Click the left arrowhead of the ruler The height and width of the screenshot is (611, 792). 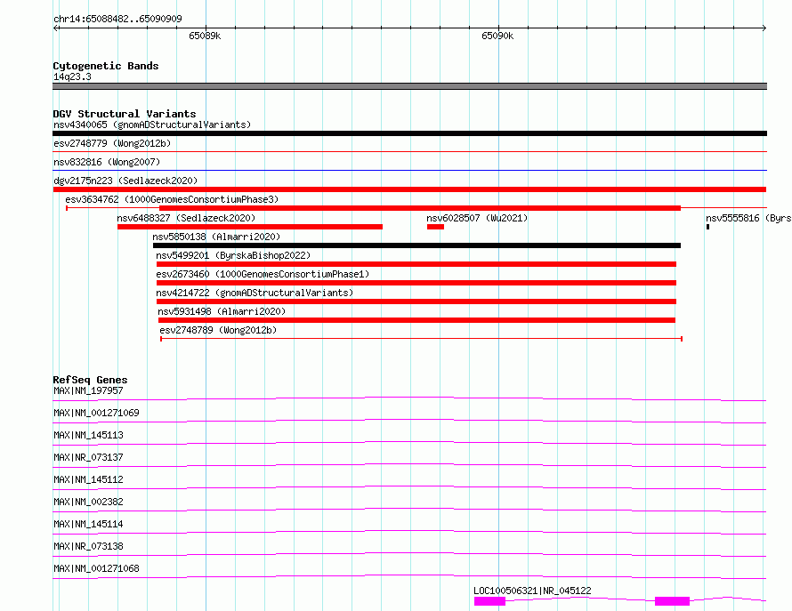pos(55,28)
